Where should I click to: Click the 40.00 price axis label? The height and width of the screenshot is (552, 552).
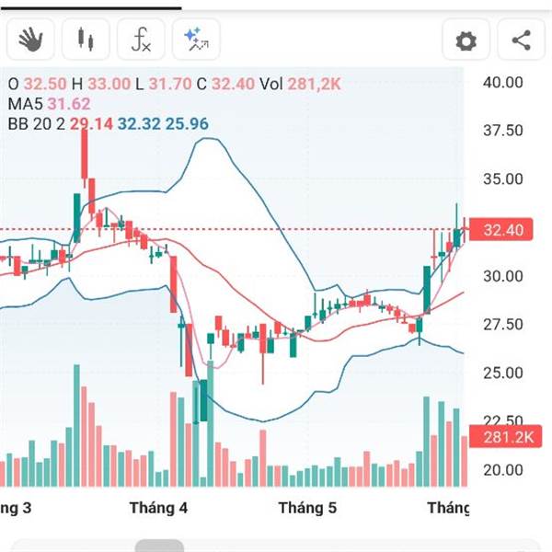503,83
